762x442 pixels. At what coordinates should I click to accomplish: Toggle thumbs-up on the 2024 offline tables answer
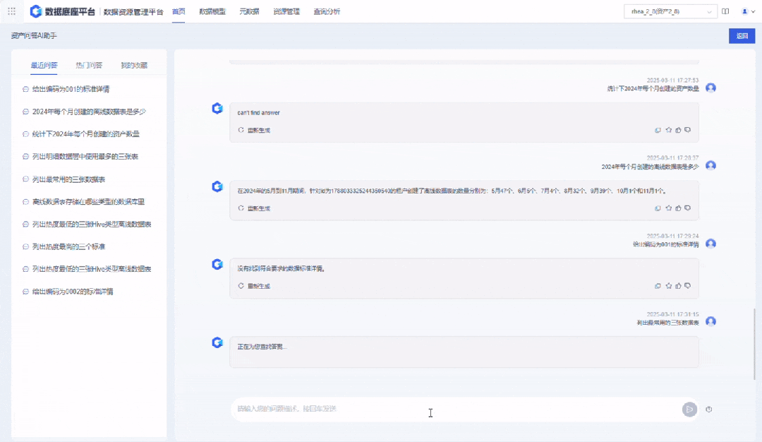click(678, 208)
